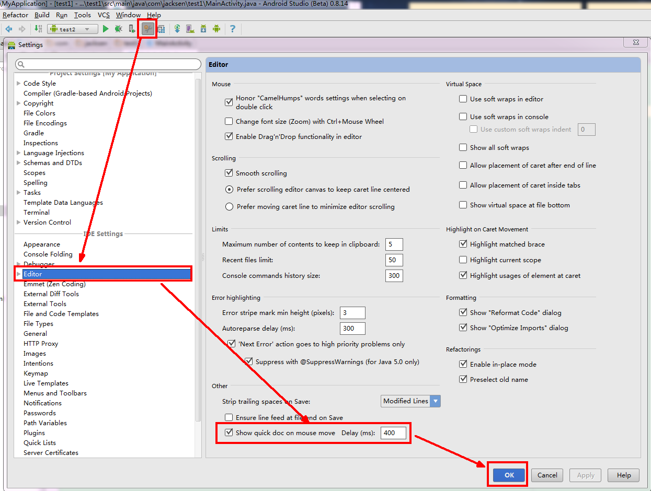The width and height of the screenshot is (651, 491).
Task: Click the quick doc Delay (ms) field
Action: (394, 432)
